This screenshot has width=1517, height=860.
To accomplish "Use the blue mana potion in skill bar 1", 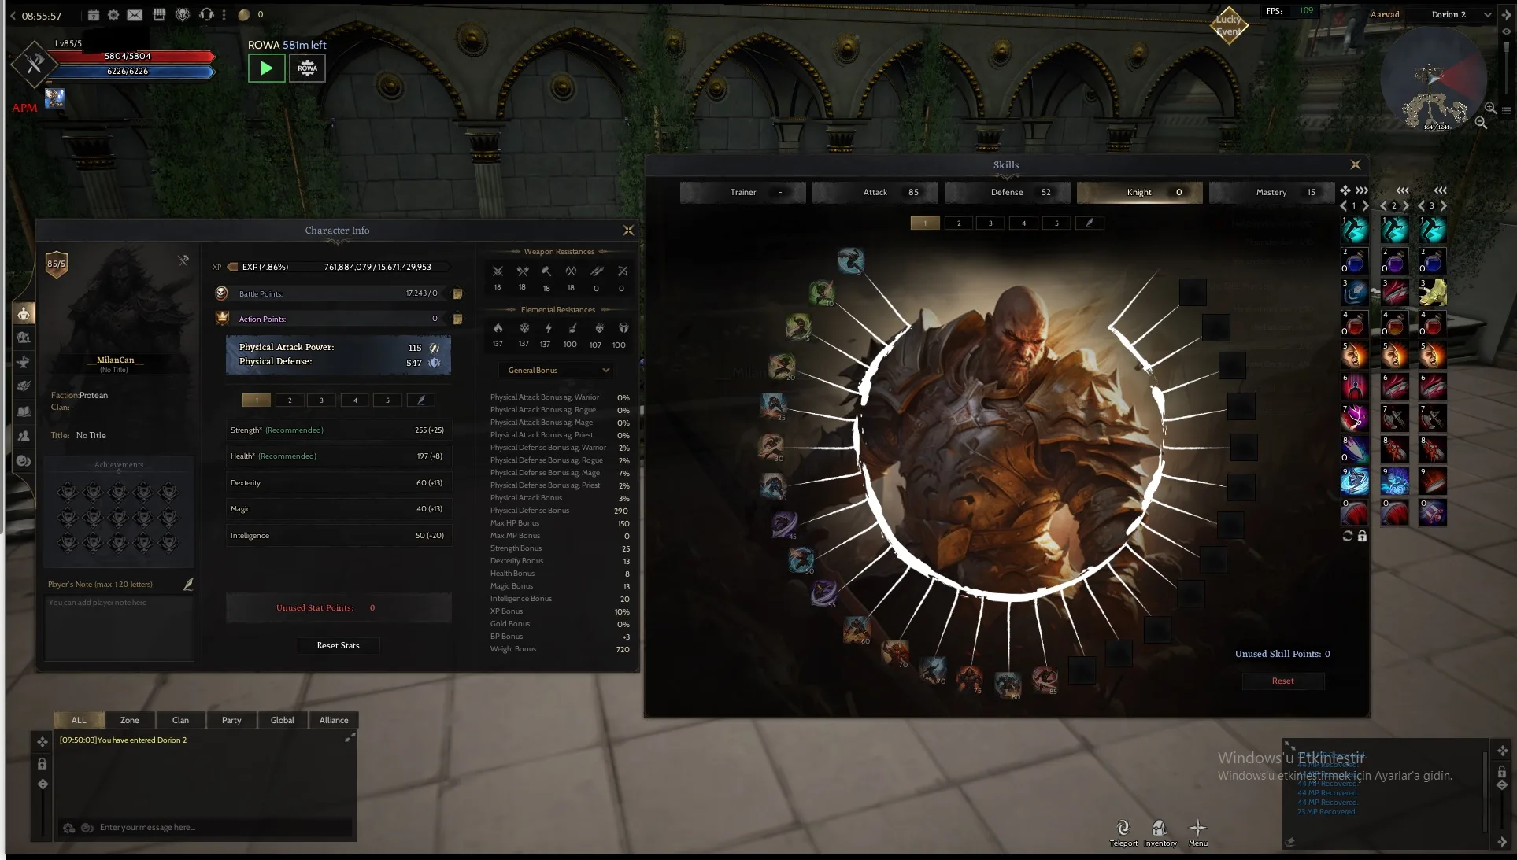I will pos(1354,260).
